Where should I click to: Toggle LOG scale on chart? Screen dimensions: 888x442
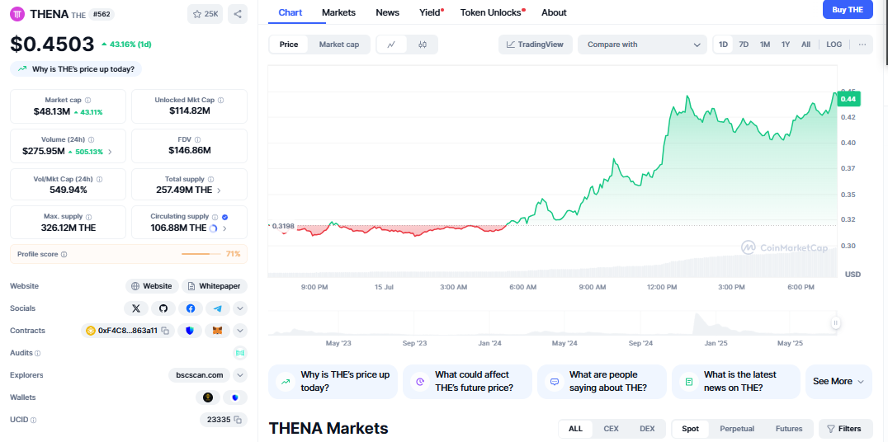click(x=834, y=45)
